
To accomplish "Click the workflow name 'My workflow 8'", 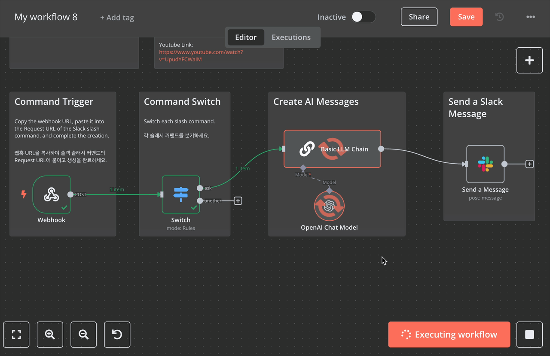I will [46, 17].
